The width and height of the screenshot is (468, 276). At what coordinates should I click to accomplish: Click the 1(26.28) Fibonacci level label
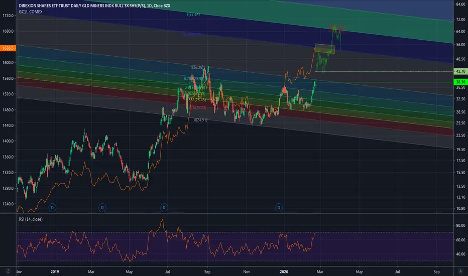tap(197, 67)
